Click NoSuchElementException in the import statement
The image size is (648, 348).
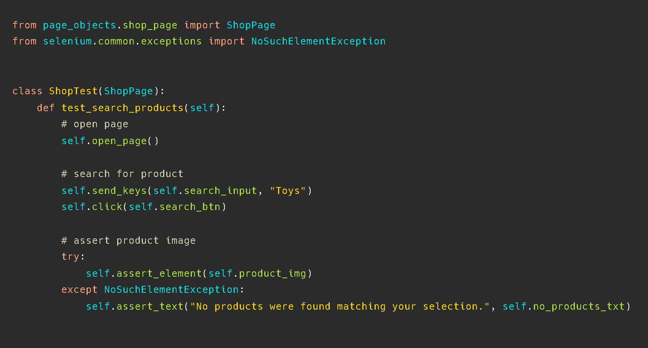(x=318, y=41)
